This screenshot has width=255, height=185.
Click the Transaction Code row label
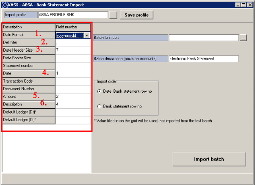click(29, 81)
